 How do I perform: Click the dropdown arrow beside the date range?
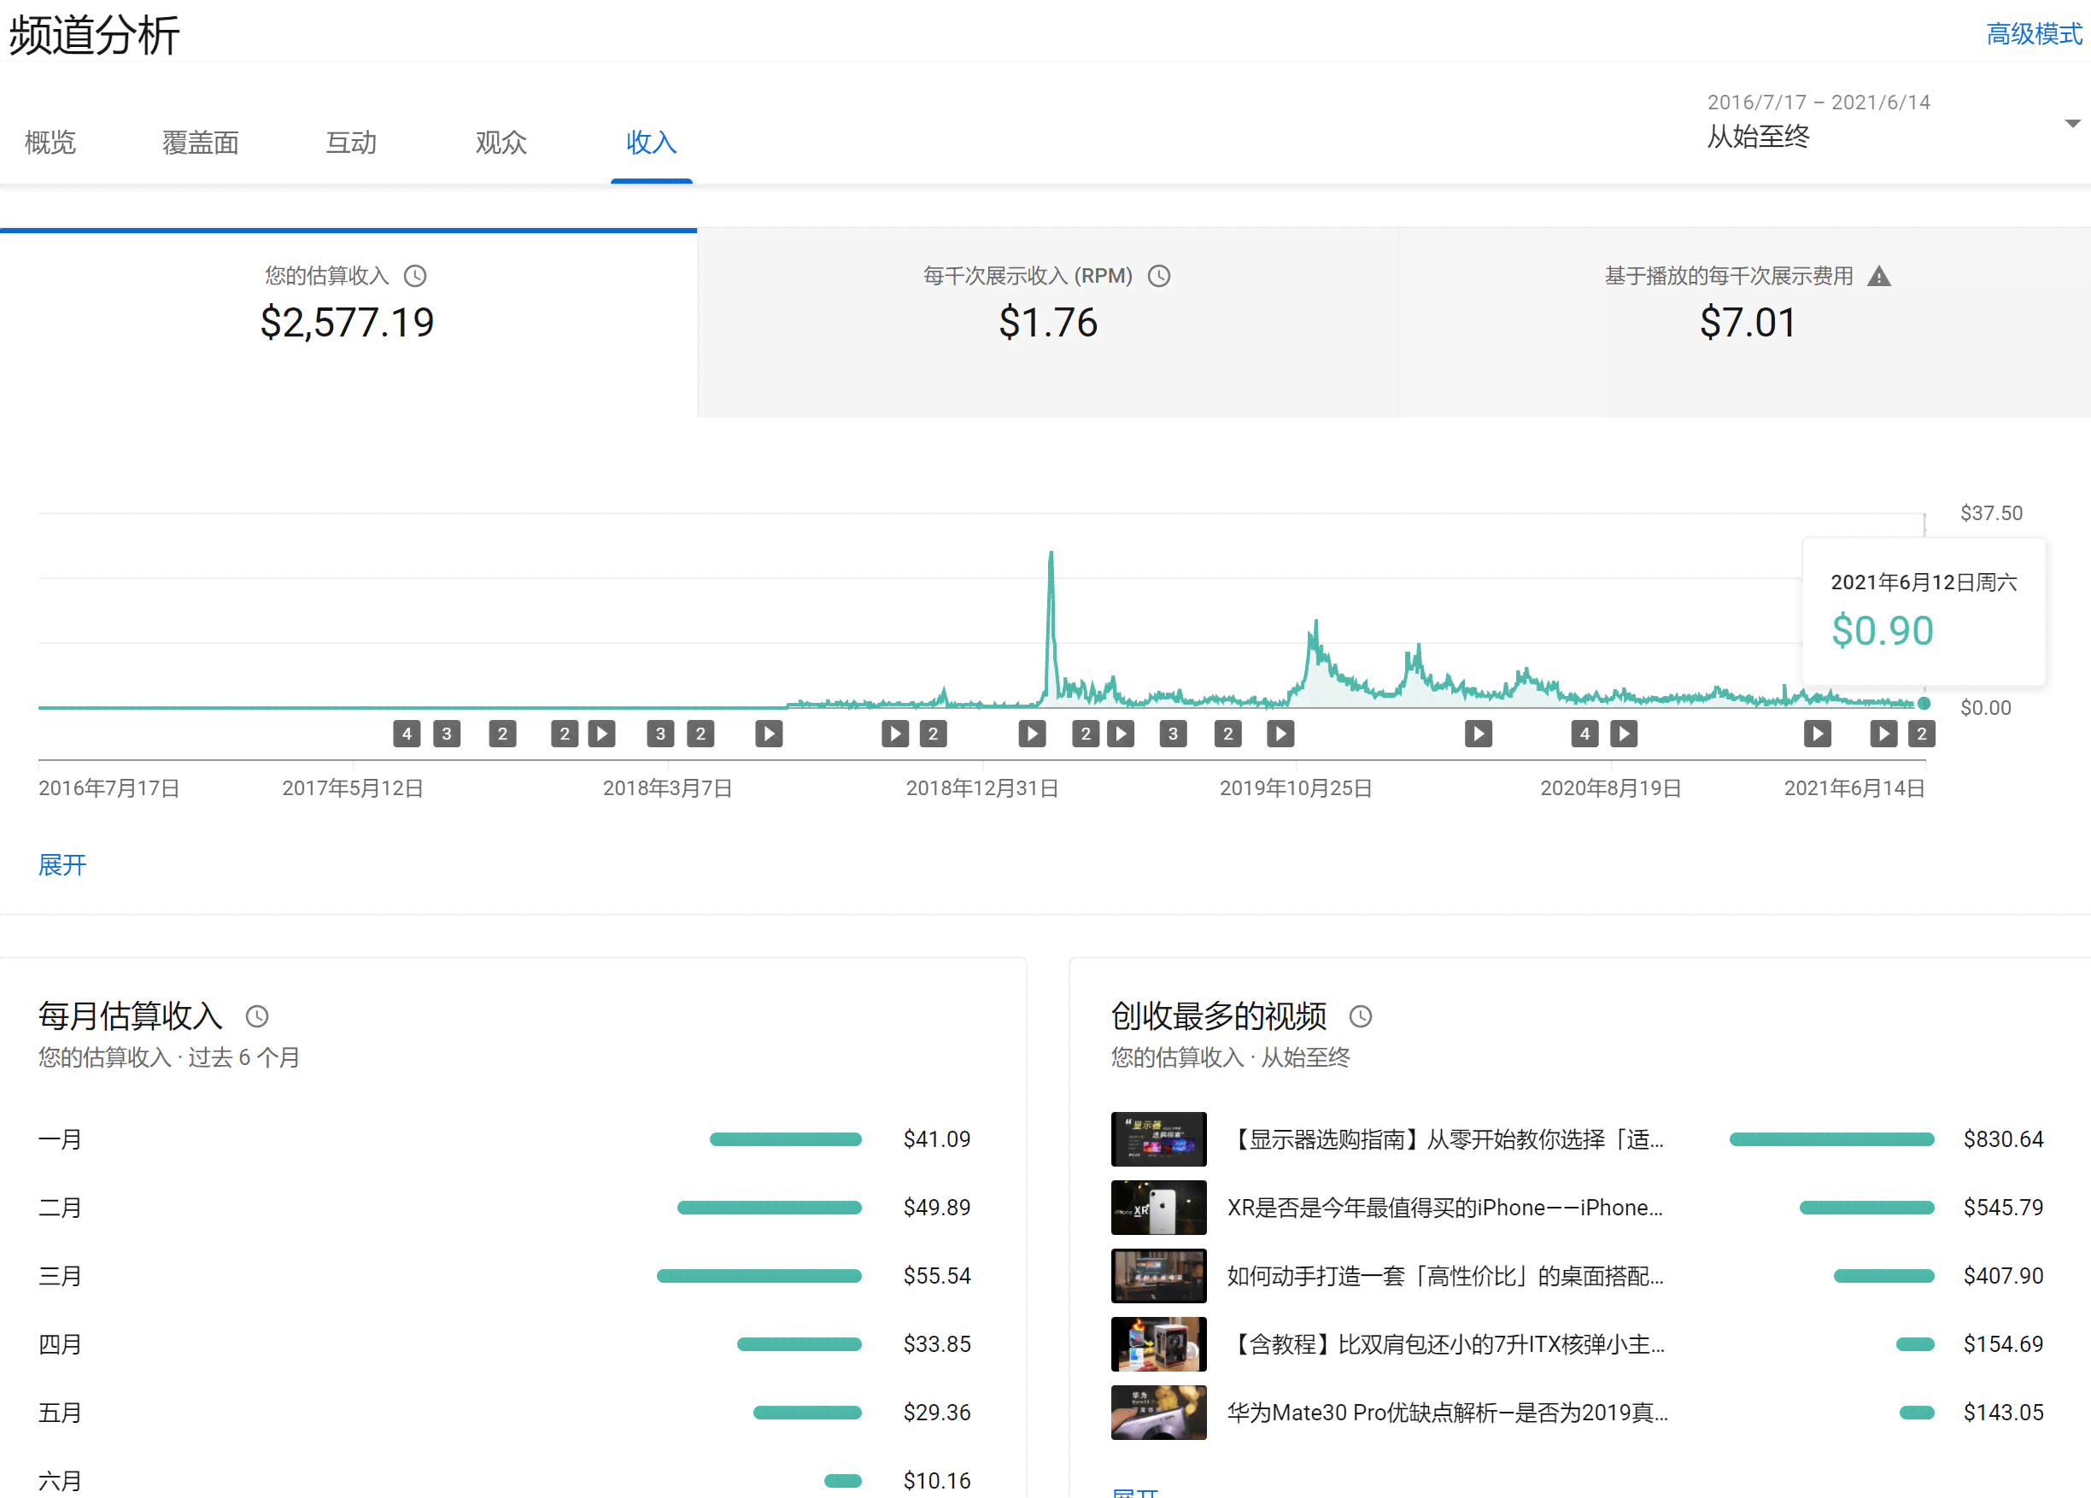point(2071,124)
